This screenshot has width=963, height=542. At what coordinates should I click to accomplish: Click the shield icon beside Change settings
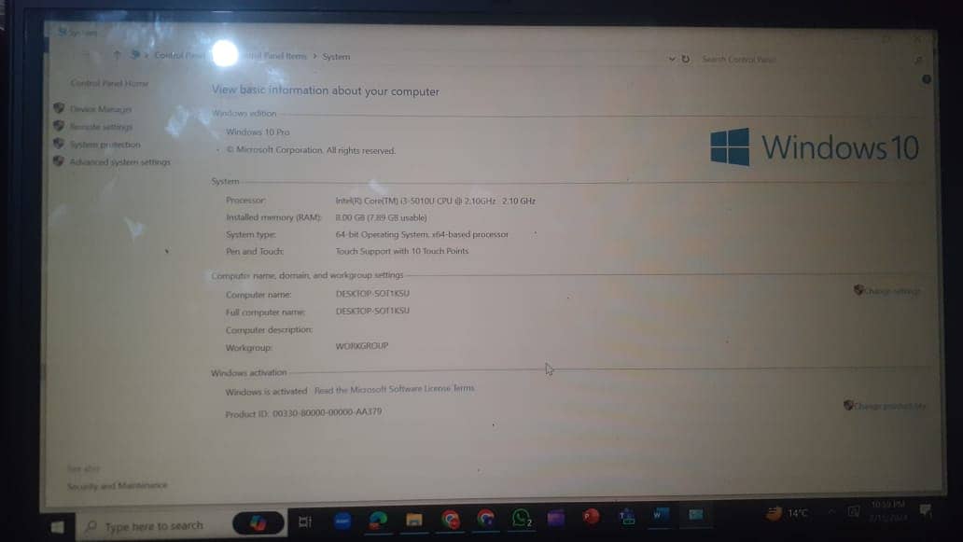[858, 290]
